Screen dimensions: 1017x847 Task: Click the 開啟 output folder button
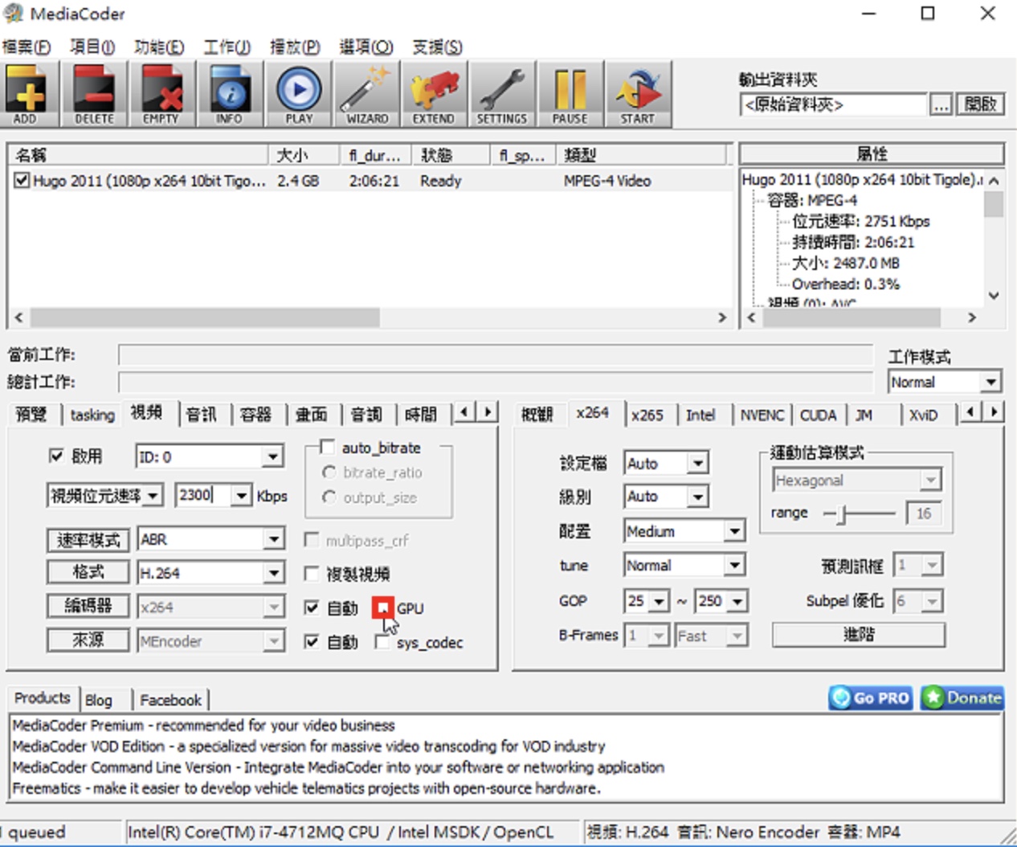click(x=980, y=104)
